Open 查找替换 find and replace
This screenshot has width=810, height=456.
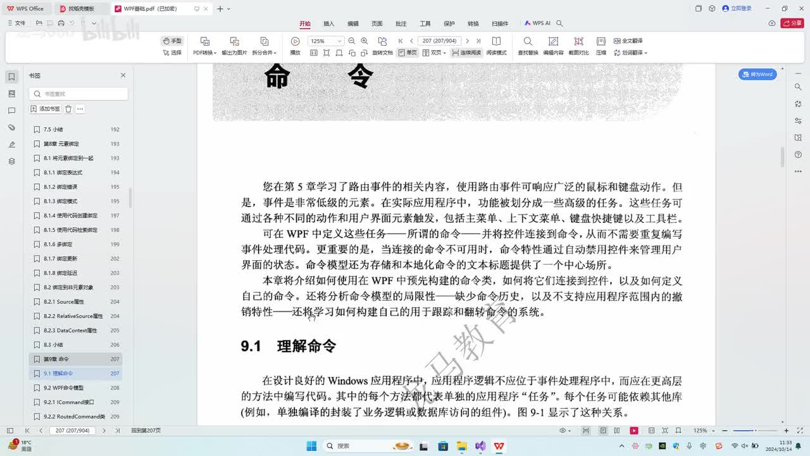coord(528,46)
